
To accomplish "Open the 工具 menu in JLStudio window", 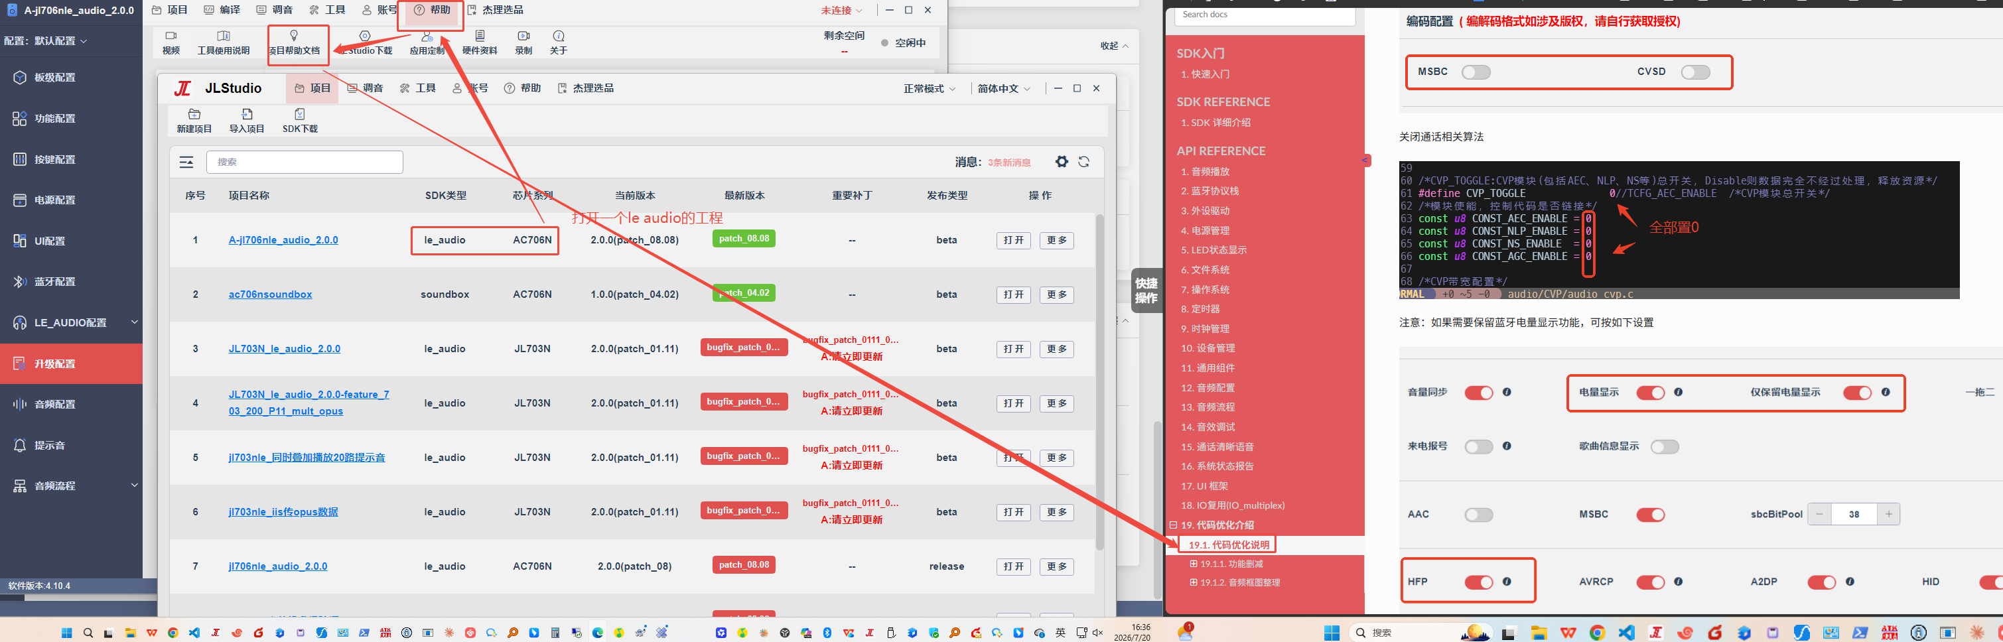I will tap(417, 89).
